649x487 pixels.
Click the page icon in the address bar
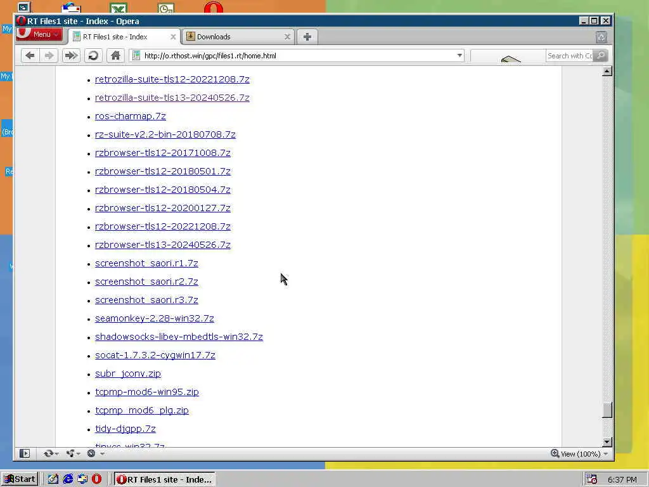(136, 56)
